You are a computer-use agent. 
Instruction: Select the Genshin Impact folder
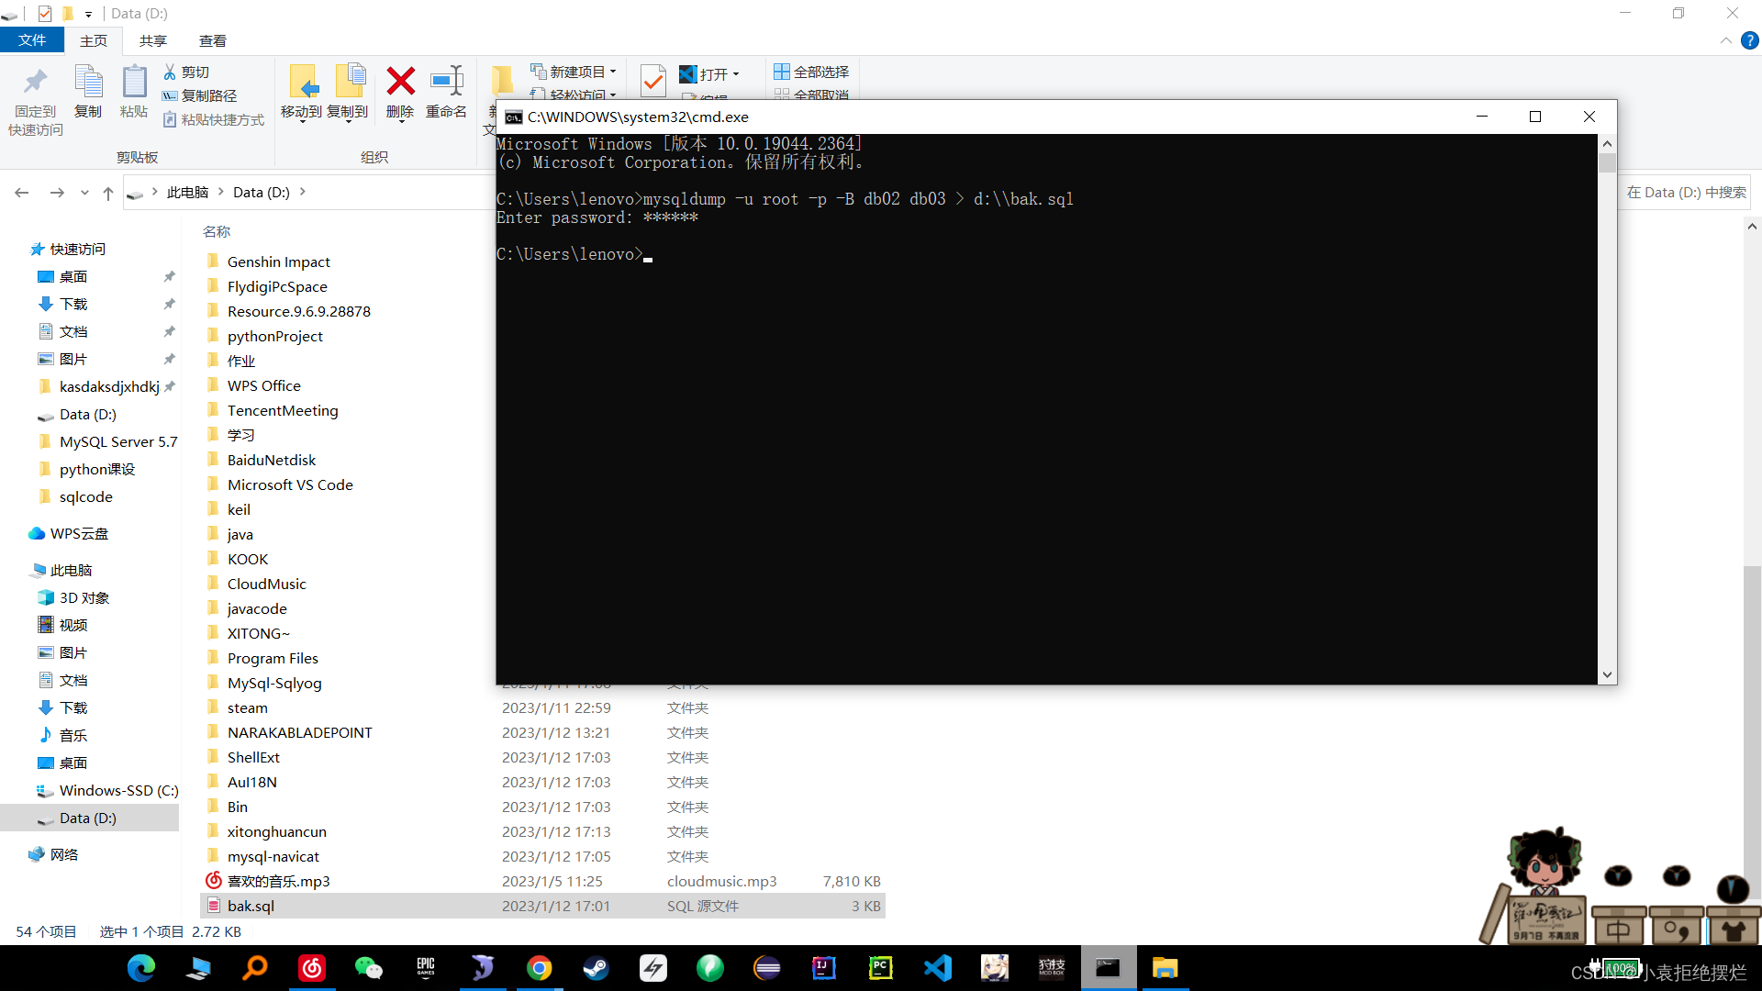coord(279,262)
